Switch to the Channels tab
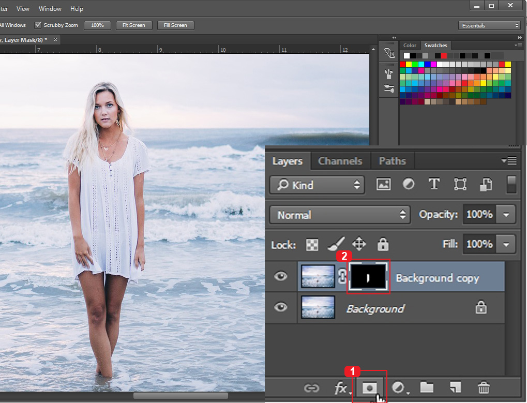The height and width of the screenshot is (403, 527). pos(340,161)
